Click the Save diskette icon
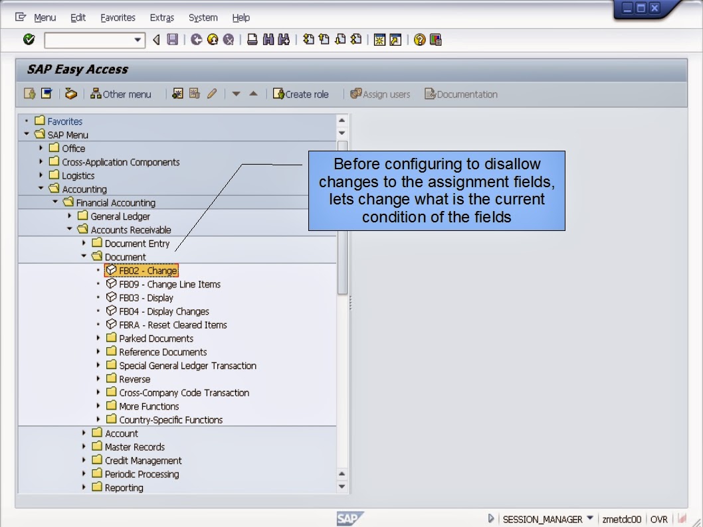Viewport: 703px width, 527px height. pyautogui.click(x=172, y=39)
